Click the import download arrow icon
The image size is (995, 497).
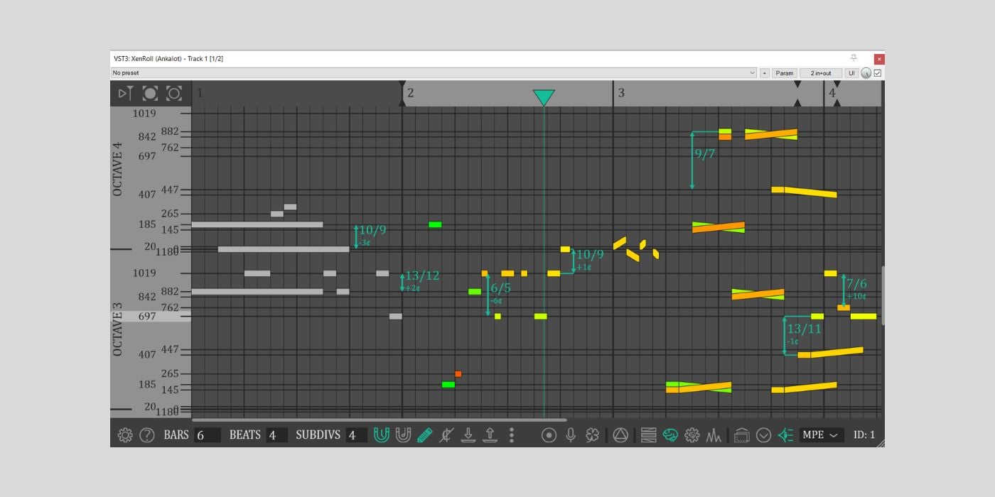pyautogui.click(x=468, y=435)
